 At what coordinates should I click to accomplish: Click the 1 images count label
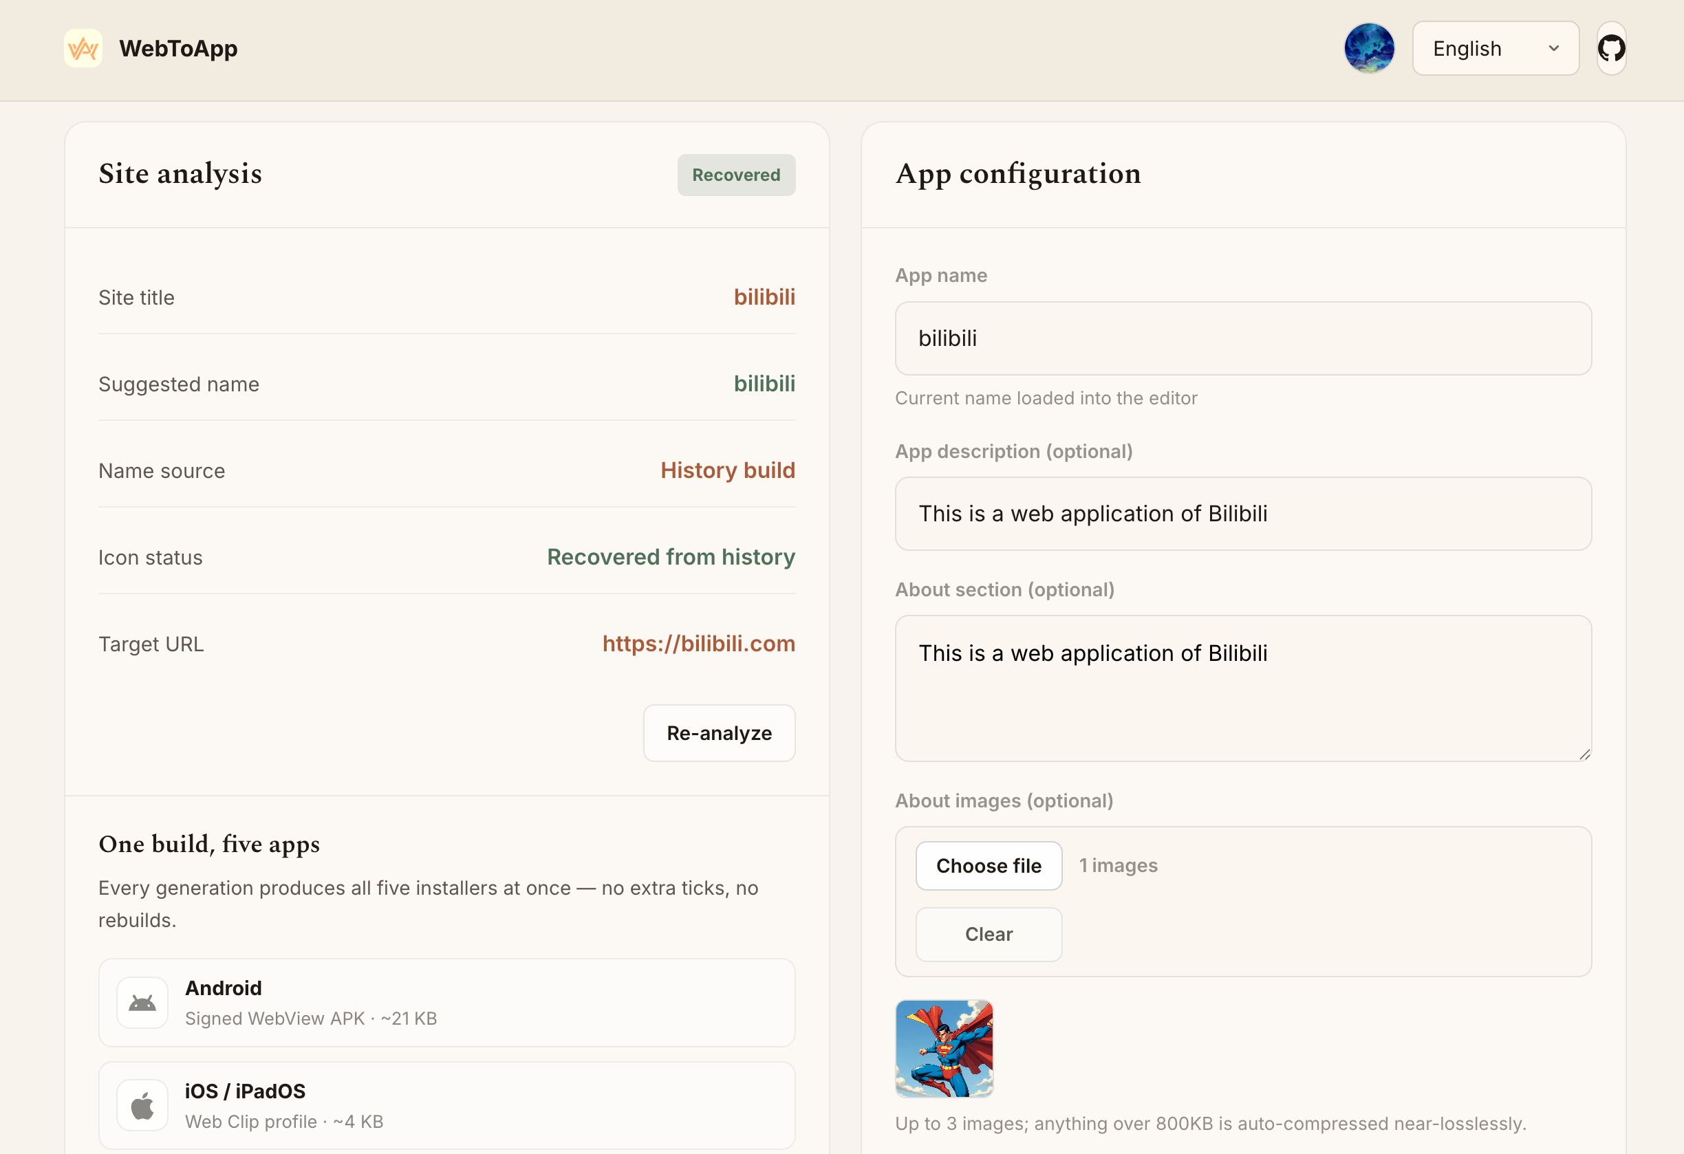pyautogui.click(x=1118, y=866)
